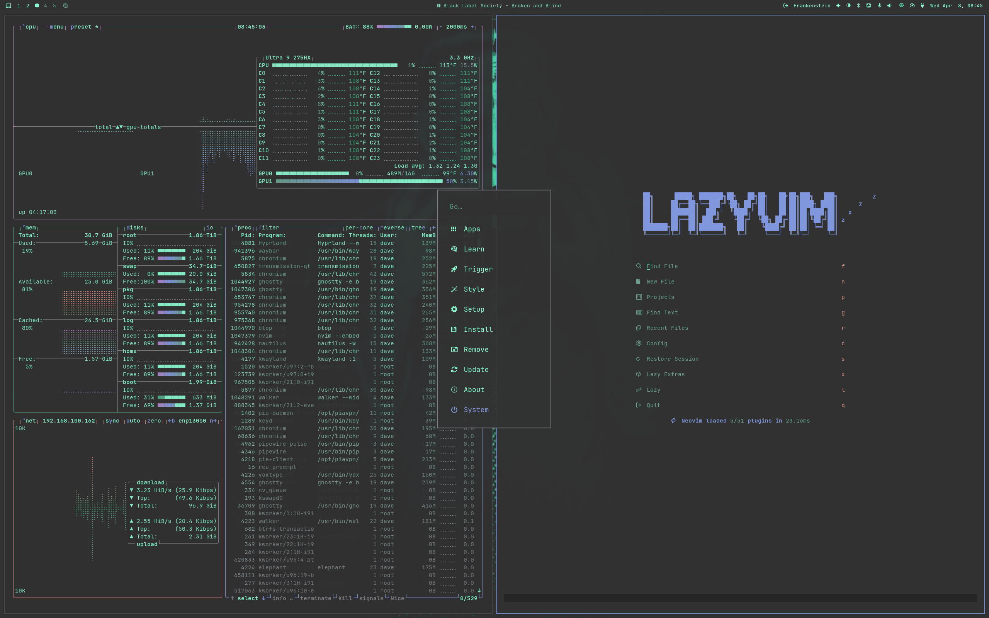Select Trigger in the launcher menu
The width and height of the screenshot is (989, 618).
click(x=494, y=269)
